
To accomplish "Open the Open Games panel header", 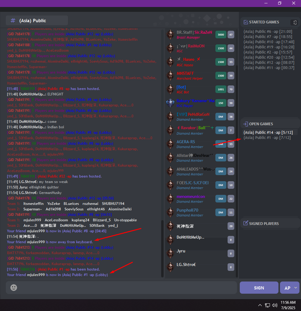I will 270,124.
